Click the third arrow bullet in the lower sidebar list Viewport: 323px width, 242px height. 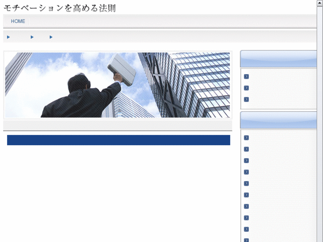click(x=246, y=161)
